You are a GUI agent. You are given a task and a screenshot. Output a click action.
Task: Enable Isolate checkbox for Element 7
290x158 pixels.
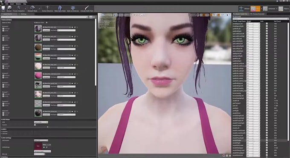click(x=3, y=96)
